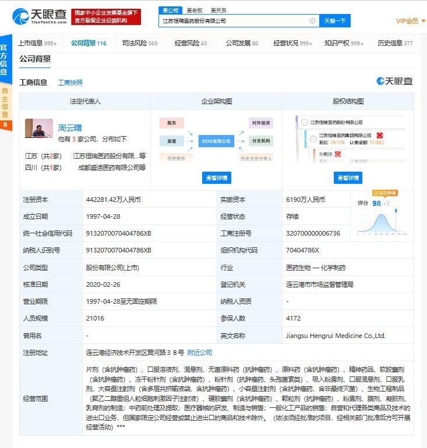This screenshot has height=448, width=427.
Task: Select the credit code 9132070070404786XB in 统一社会信用代码 row
Action: [x=118, y=233]
